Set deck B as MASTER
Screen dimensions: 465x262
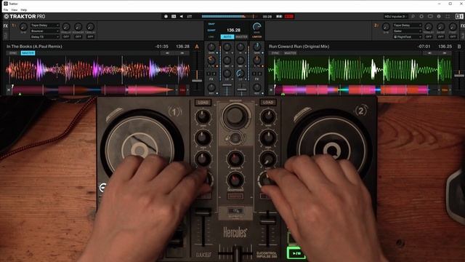pyautogui.click(x=290, y=53)
